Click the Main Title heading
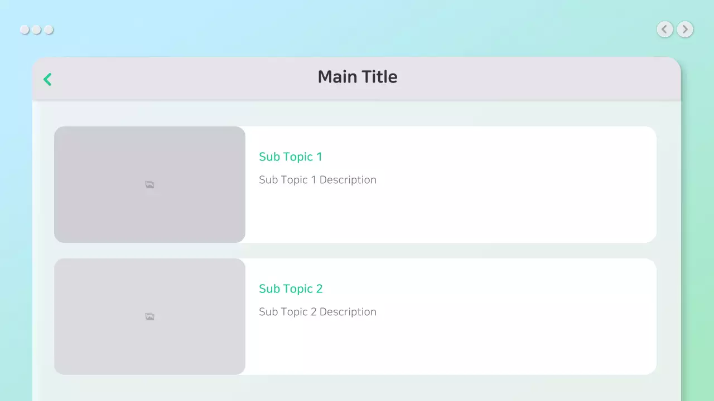 (x=357, y=77)
